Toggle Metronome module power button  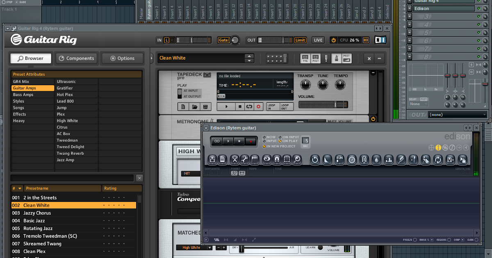tap(373, 119)
